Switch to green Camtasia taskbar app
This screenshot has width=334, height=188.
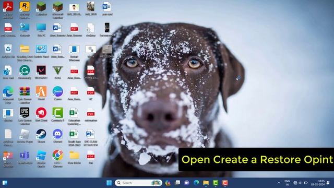pos(216,183)
